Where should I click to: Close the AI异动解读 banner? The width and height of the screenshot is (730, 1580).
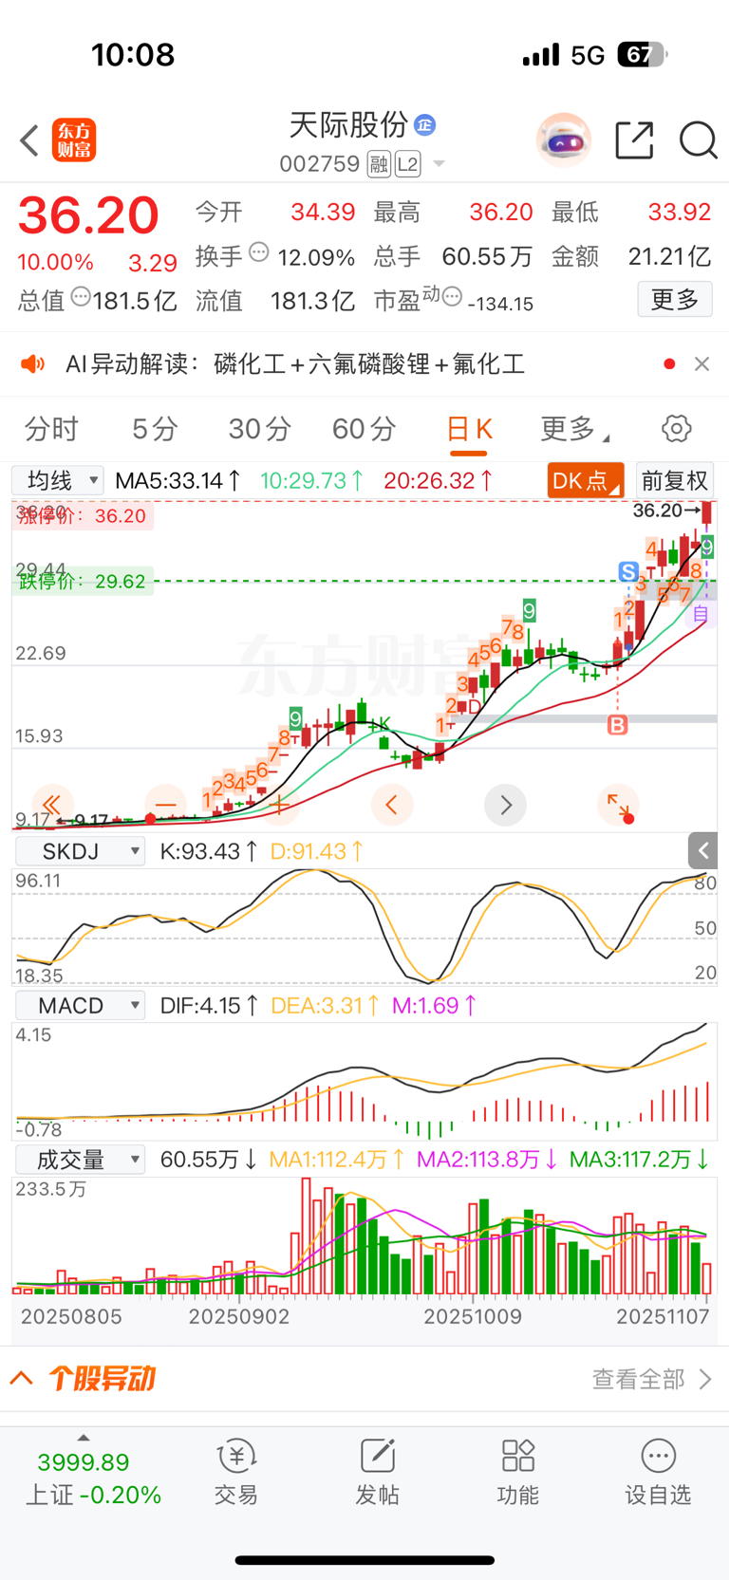point(702,364)
